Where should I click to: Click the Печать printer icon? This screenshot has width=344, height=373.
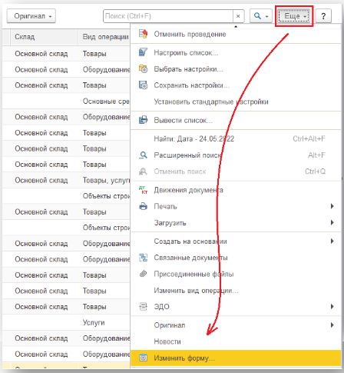[x=143, y=206]
